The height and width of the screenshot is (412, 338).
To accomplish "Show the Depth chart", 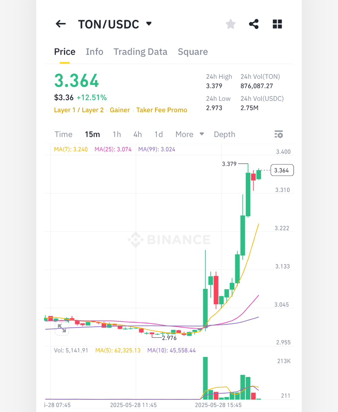I will [225, 134].
